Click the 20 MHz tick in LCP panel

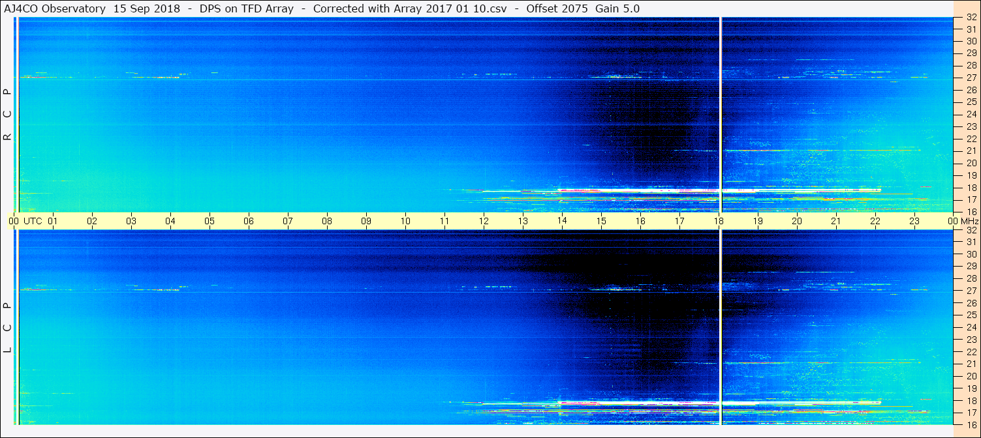tap(971, 376)
